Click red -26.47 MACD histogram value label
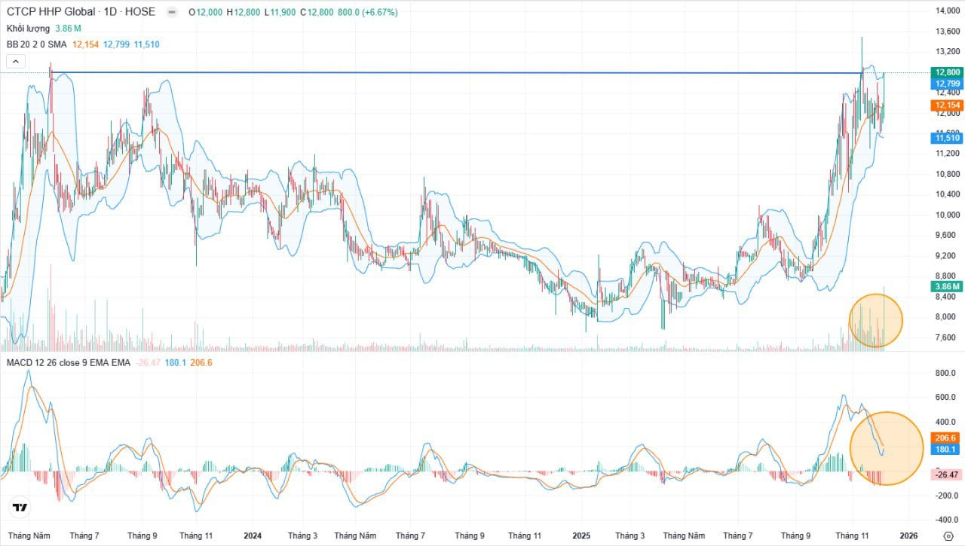 click(x=945, y=474)
